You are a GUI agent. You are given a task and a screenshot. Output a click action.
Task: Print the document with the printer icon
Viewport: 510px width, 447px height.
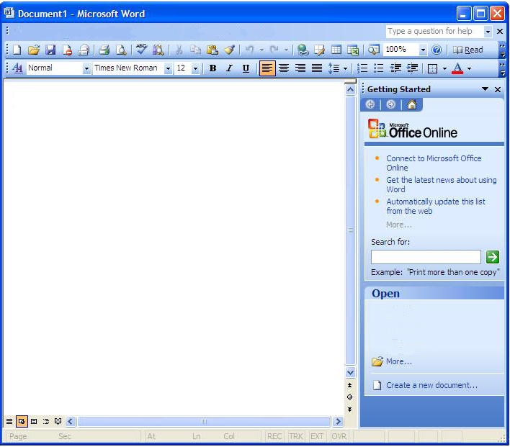tap(104, 50)
